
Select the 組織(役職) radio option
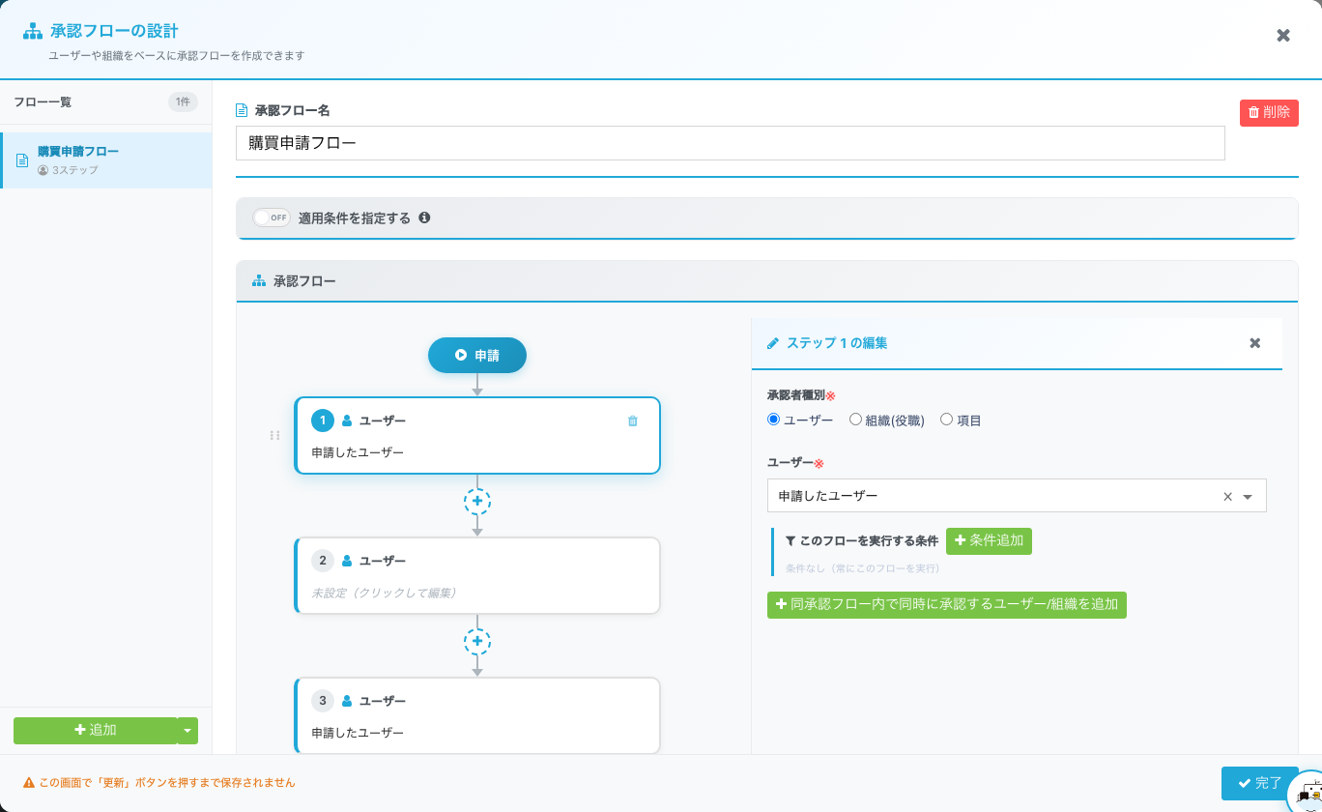coord(855,420)
